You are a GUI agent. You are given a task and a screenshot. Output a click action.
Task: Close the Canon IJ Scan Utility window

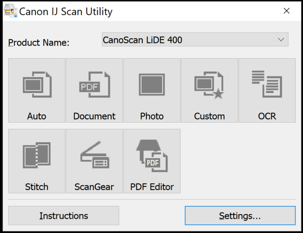[286, 11]
